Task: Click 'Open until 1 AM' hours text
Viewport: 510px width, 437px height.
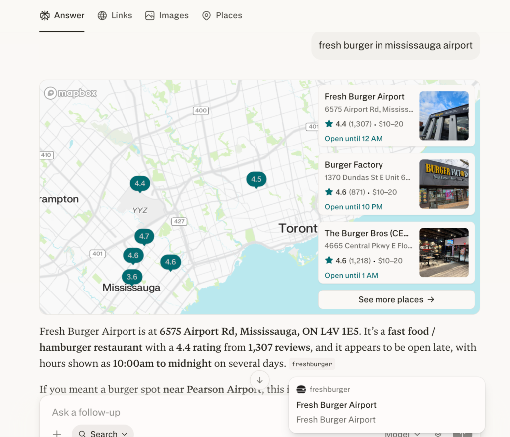Action: click(351, 275)
